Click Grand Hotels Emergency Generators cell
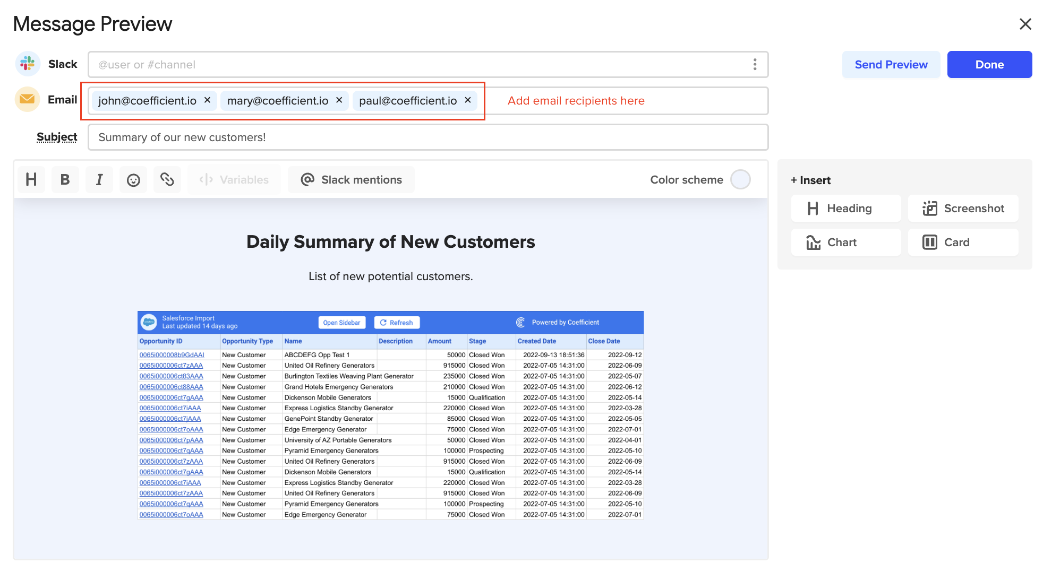This screenshot has width=1043, height=572. click(338, 387)
